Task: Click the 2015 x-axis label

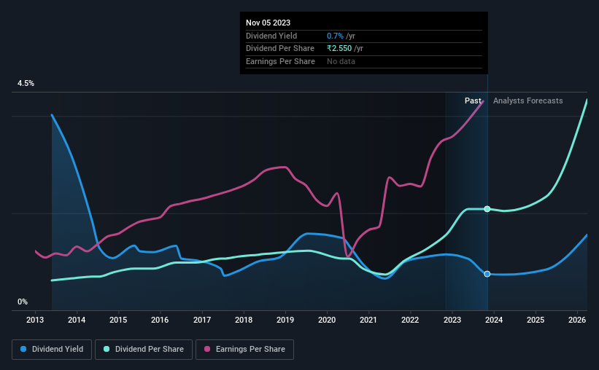Action: [x=118, y=320]
